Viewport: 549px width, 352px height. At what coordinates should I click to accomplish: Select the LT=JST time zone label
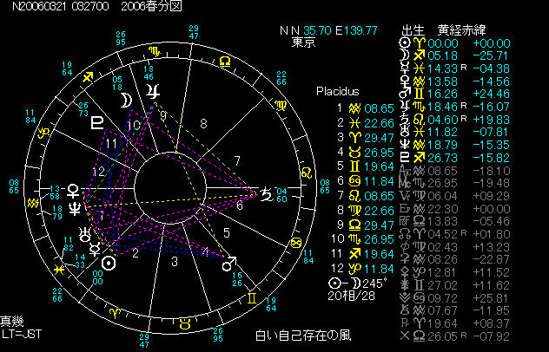pyautogui.click(x=21, y=333)
